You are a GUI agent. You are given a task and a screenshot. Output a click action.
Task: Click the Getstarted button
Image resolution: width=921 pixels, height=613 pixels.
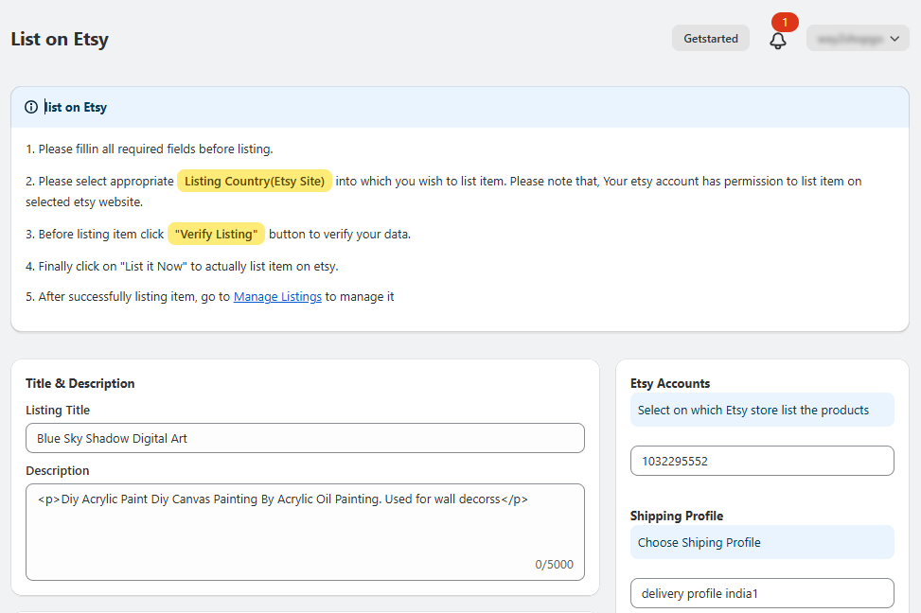(711, 38)
